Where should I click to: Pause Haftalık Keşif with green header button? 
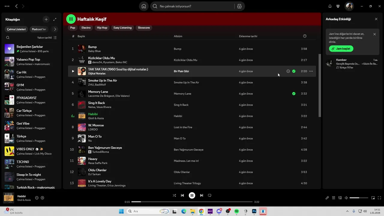71,19
